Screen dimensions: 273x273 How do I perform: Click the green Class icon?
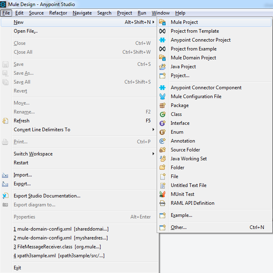162,114
